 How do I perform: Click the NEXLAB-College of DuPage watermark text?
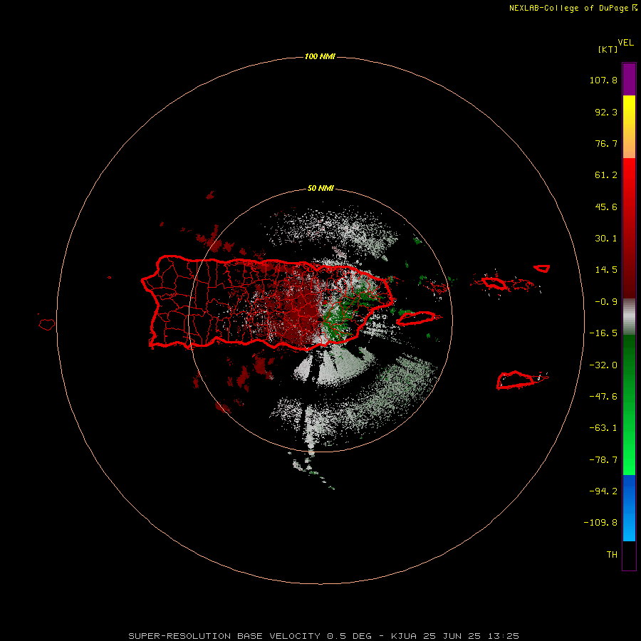[x=573, y=8]
